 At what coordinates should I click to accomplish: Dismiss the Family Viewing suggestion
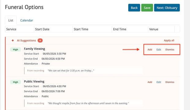(170, 50)
